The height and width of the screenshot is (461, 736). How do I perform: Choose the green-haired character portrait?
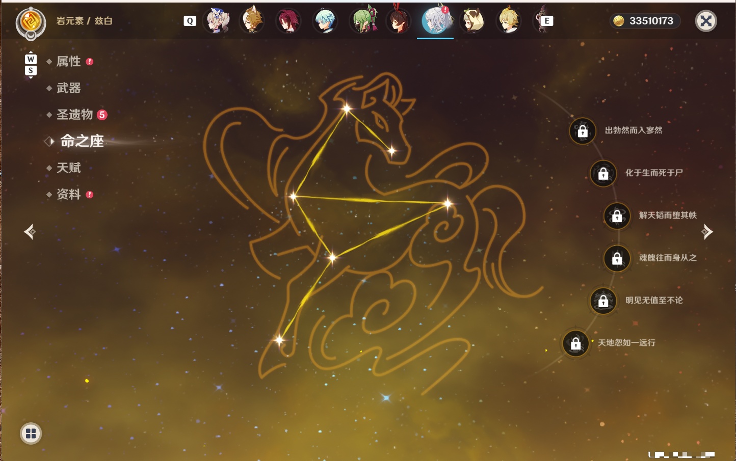tap(363, 21)
